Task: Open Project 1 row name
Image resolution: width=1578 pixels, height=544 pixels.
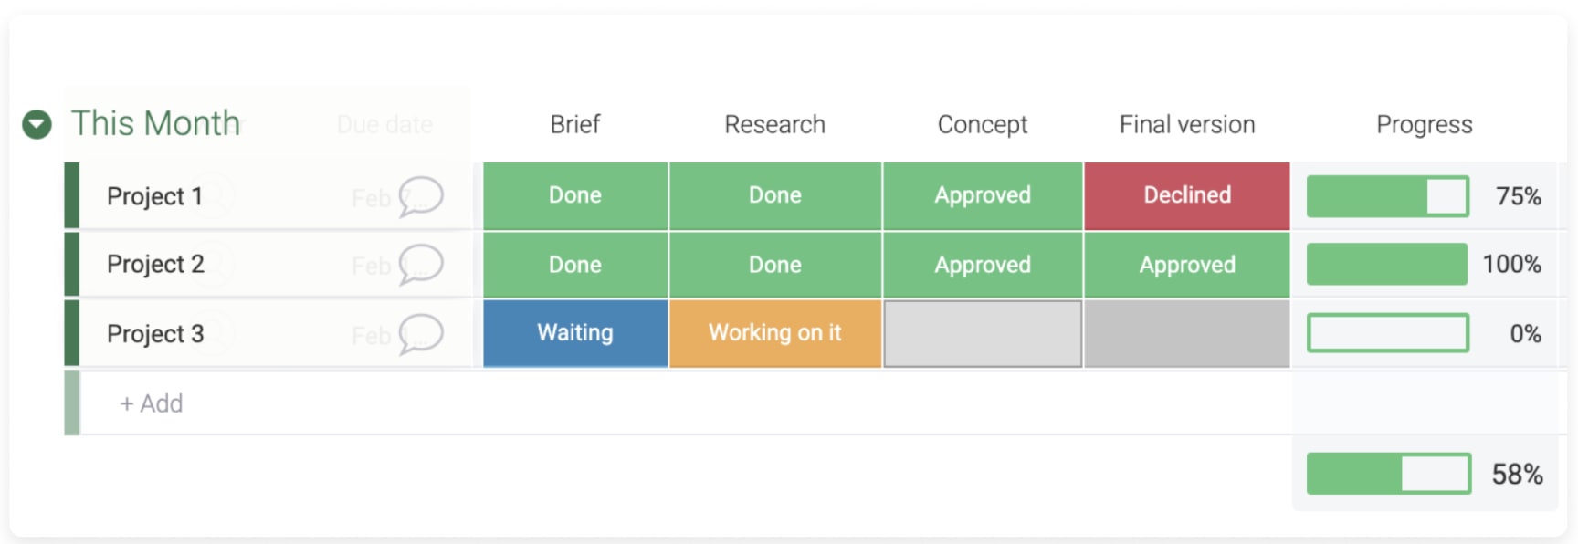Action: pos(154,196)
